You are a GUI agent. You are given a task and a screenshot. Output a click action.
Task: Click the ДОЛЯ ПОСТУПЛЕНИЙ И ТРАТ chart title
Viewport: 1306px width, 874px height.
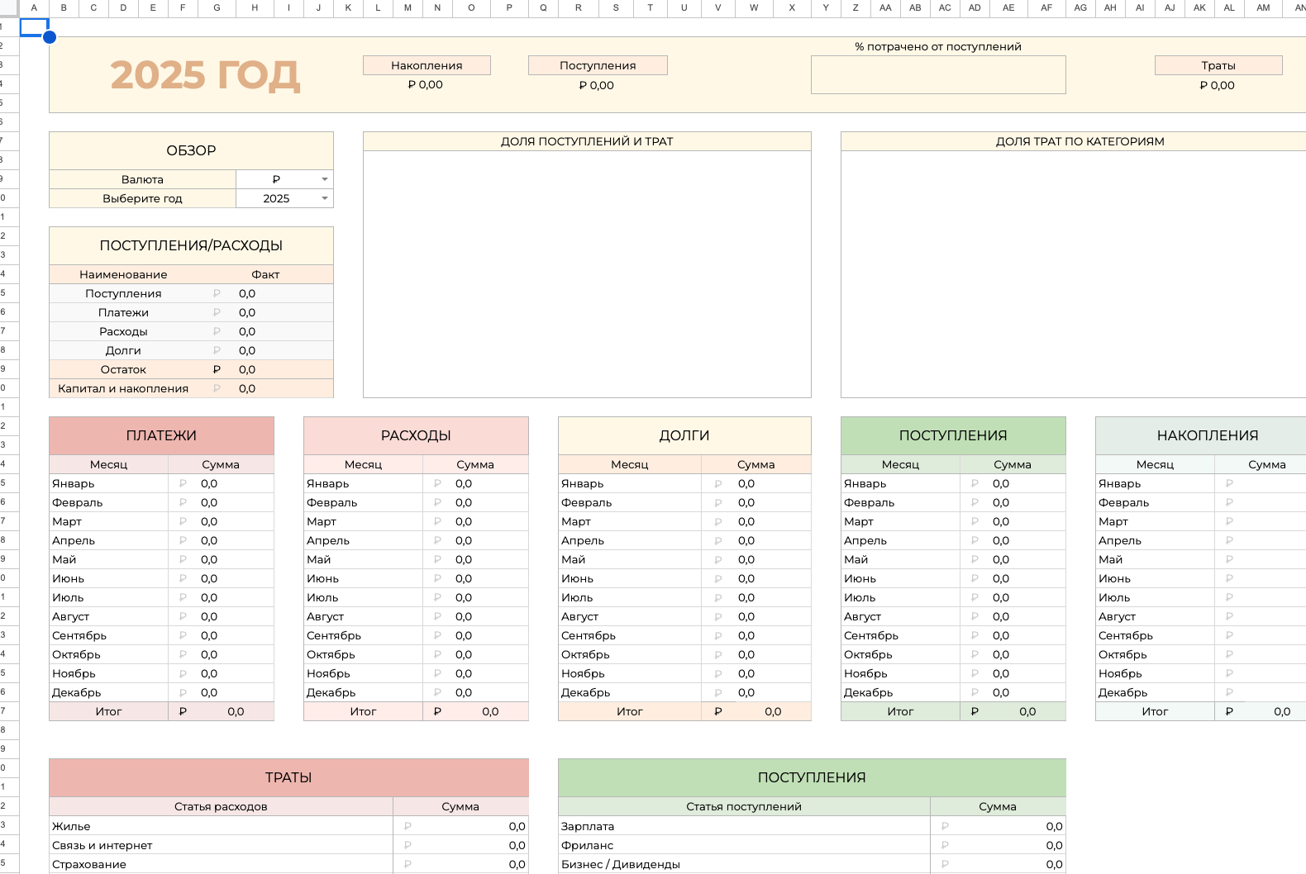tap(587, 141)
